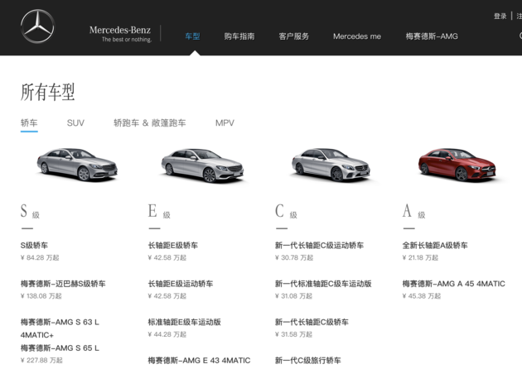Click the 登录 login link

point(500,16)
